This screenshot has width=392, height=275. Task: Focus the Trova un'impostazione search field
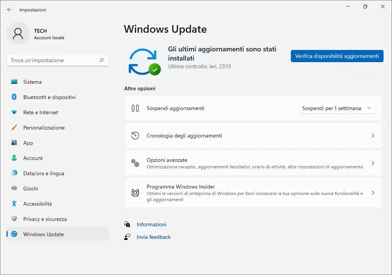(53, 60)
